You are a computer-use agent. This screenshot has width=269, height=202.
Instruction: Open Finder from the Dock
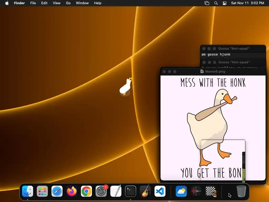pyautogui.click(x=28, y=191)
